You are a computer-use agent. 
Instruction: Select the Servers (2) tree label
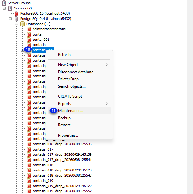tap(23, 8)
